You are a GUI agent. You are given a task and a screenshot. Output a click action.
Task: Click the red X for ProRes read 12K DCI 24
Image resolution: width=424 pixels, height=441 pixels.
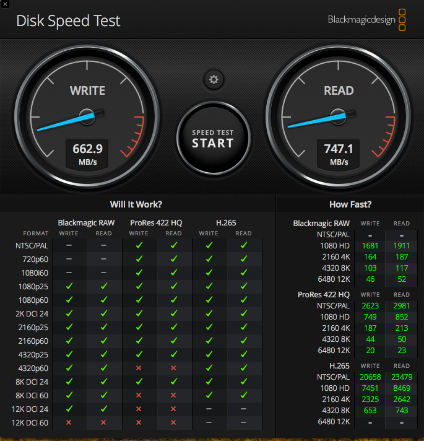pos(173,409)
